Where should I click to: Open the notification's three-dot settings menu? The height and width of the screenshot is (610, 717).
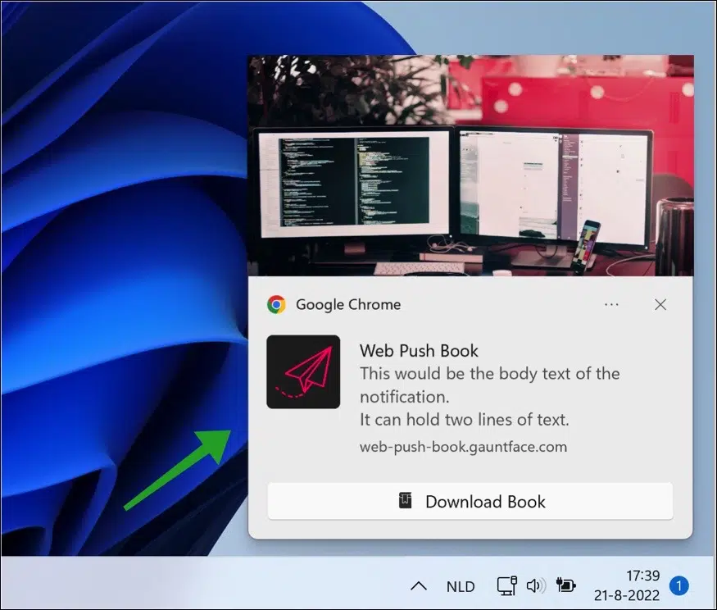click(x=611, y=304)
